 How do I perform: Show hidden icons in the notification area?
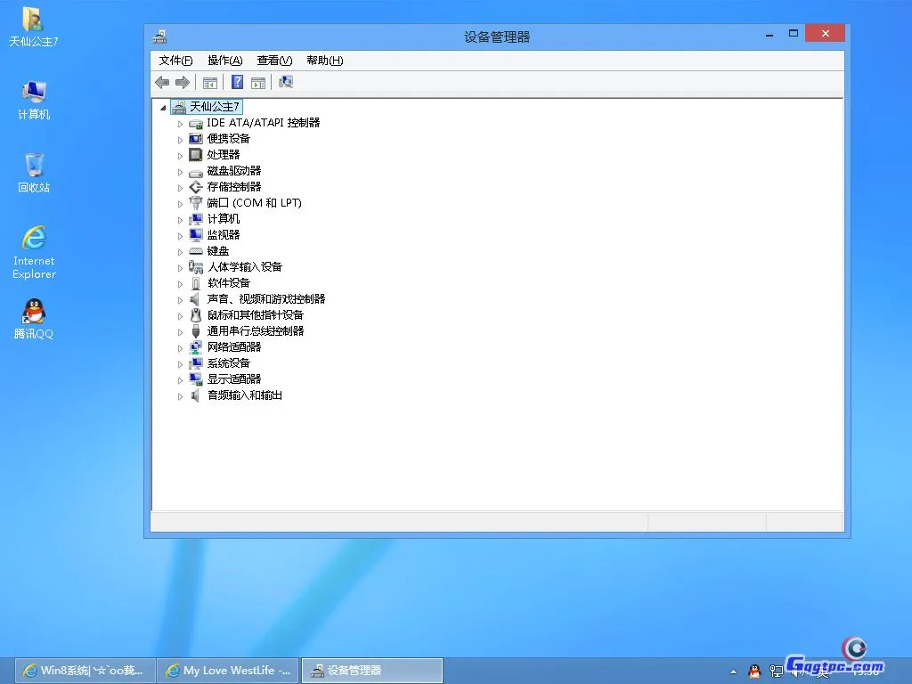pos(733,671)
